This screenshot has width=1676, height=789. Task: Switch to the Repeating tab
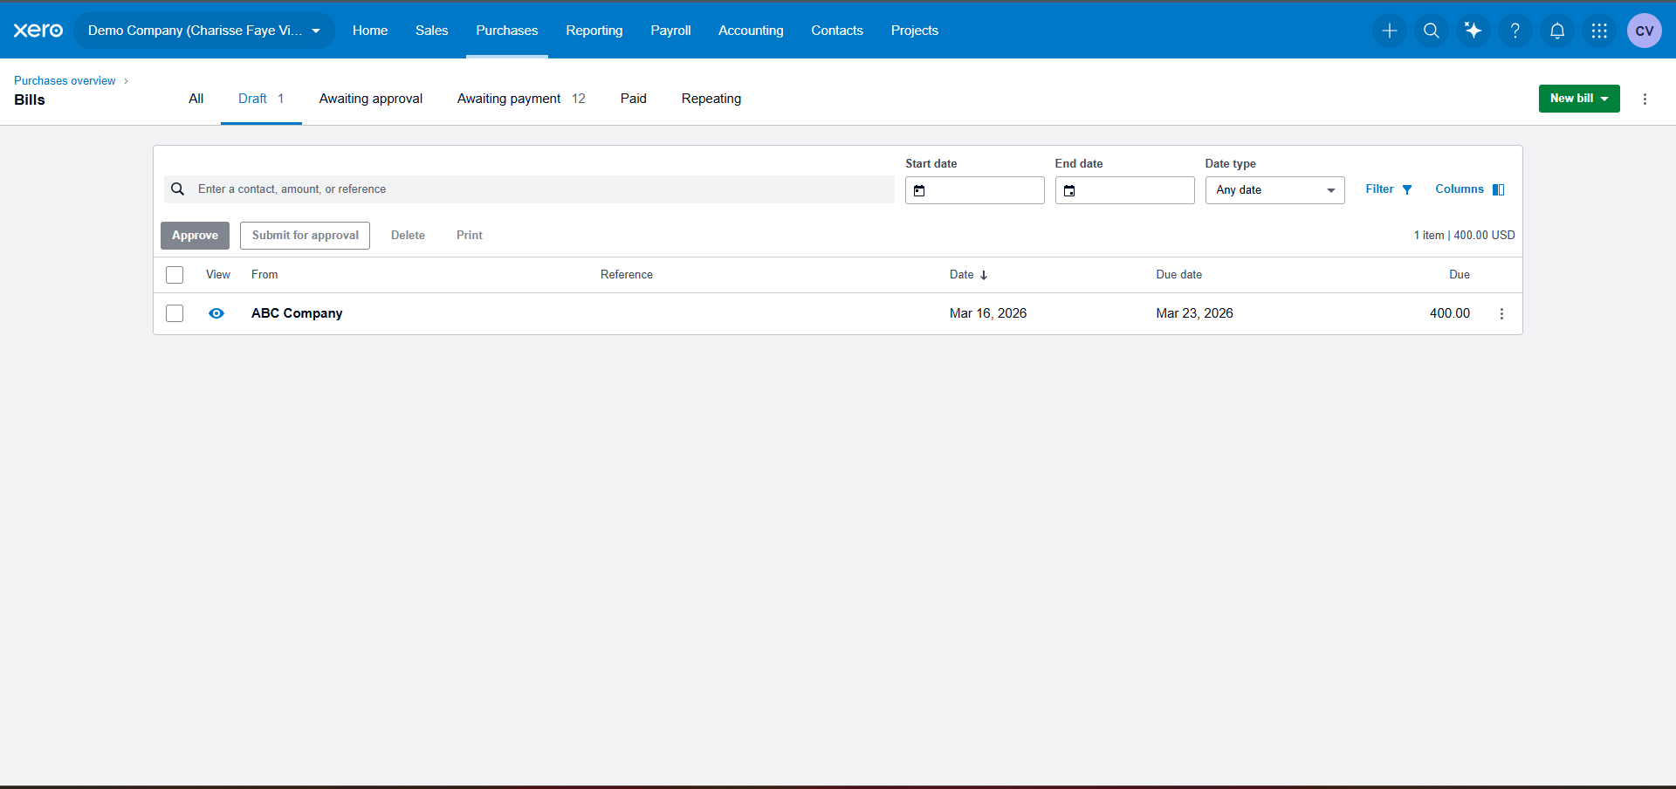pos(711,99)
